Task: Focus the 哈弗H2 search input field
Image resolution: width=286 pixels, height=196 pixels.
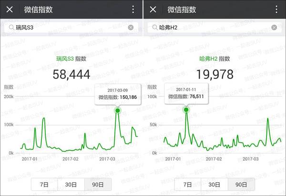Action: point(214,28)
